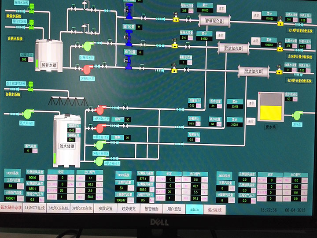Toggle the green ammonia tank spray valve above 自供水系统
The height and width of the screenshot is (238, 317).
(x=31, y=88)
